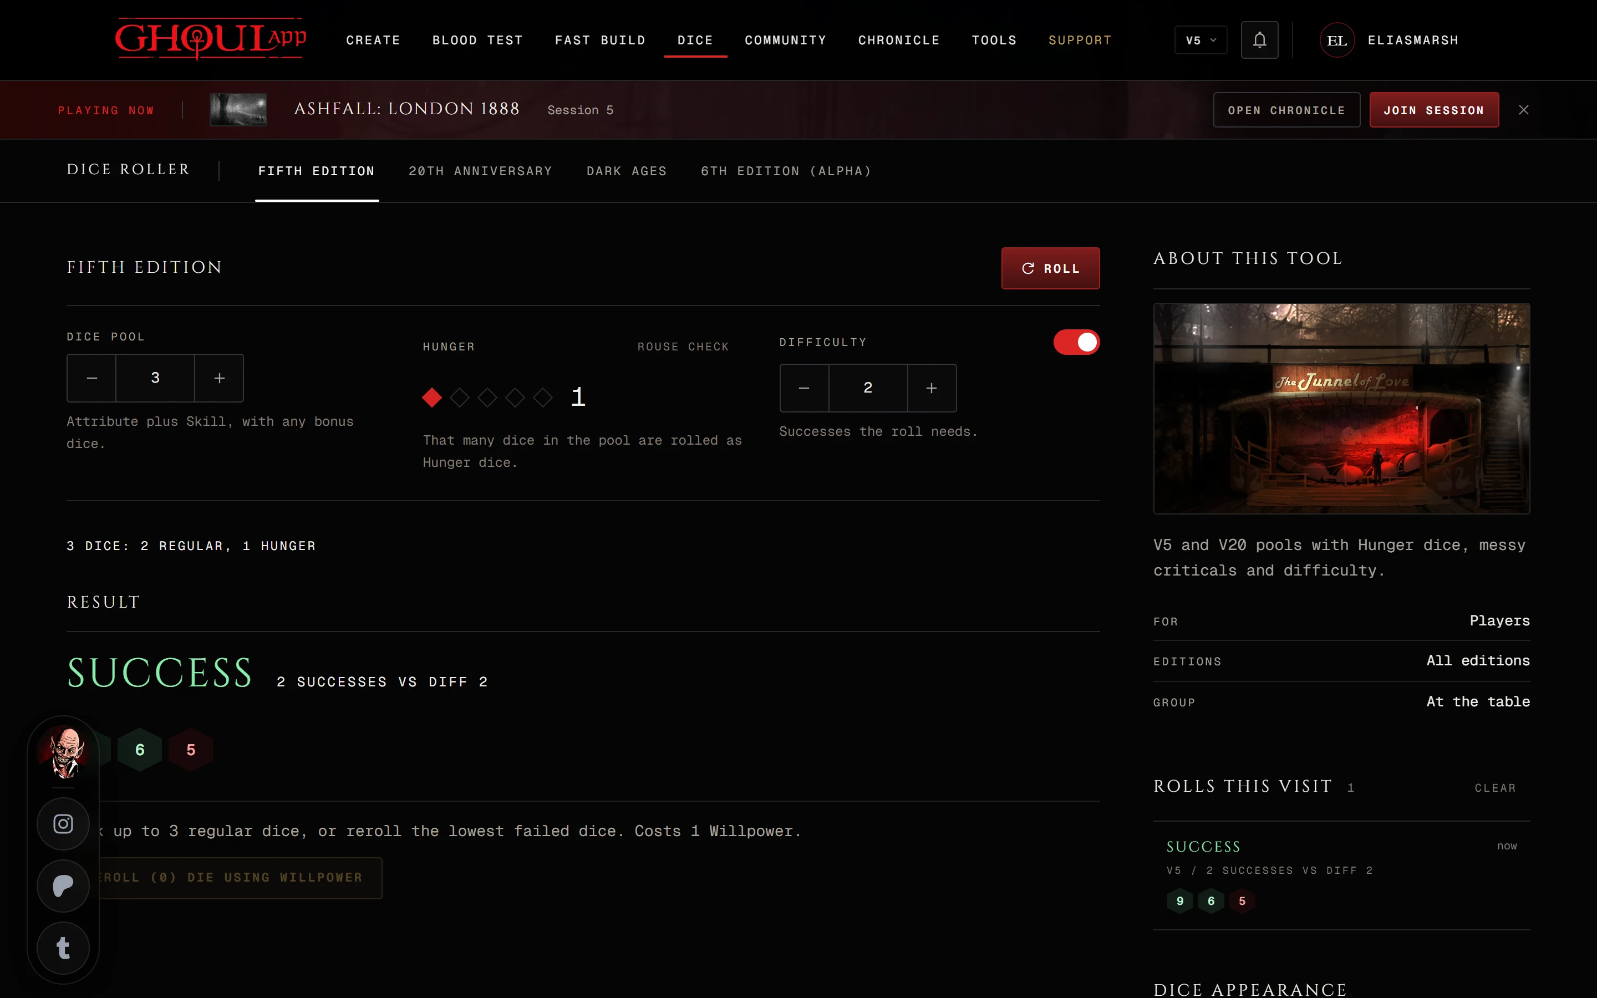The image size is (1597, 998).
Task: Open Instagram from the social sidebar
Action: pyautogui.click(x=63, y=824)
